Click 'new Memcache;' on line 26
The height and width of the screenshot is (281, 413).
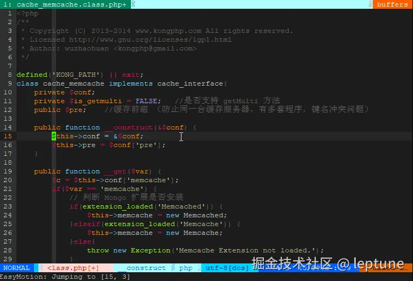click(194, 233)
